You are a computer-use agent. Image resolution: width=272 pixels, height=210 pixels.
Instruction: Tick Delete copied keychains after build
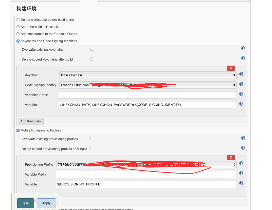[x=92, y=59]
